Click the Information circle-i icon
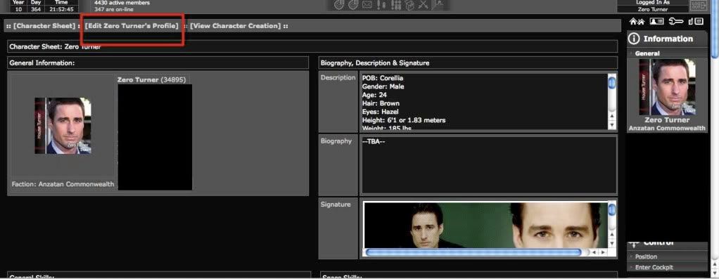Image resolution: width=719 pixels, height=279 pixels. [633, 39]
